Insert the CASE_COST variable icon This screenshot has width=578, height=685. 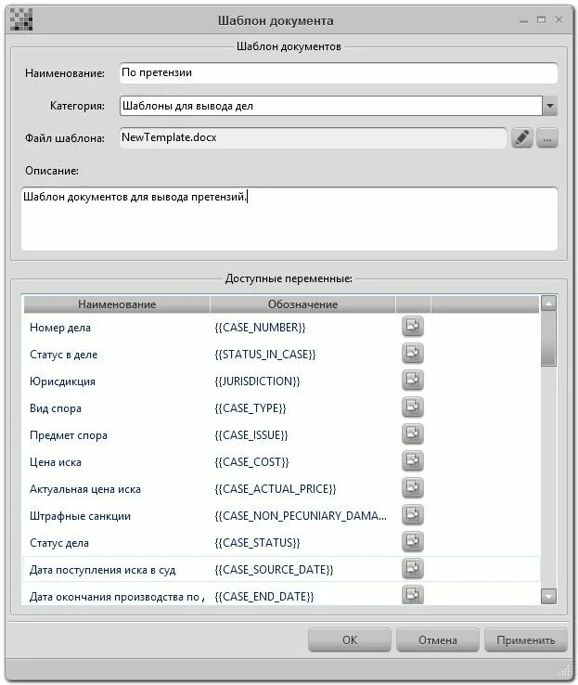point(413,461)
